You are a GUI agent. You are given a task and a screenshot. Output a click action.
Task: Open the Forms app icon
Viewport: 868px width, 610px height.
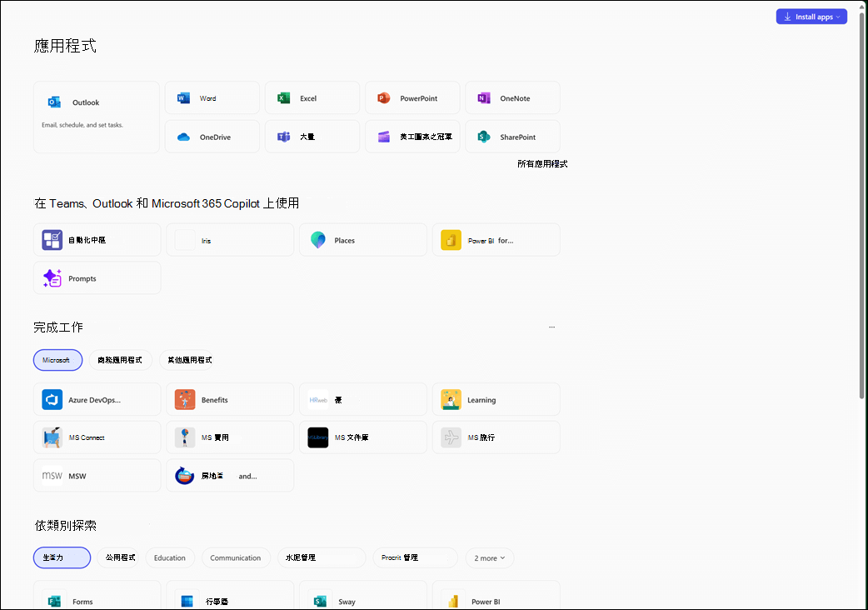[54, 601]
